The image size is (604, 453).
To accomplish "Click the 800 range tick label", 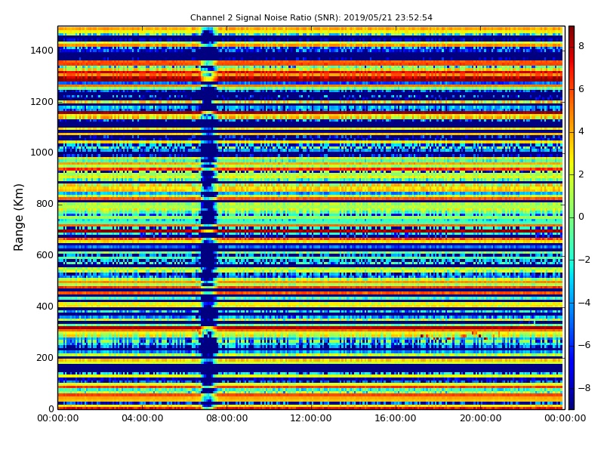I will tap(45, 204).
